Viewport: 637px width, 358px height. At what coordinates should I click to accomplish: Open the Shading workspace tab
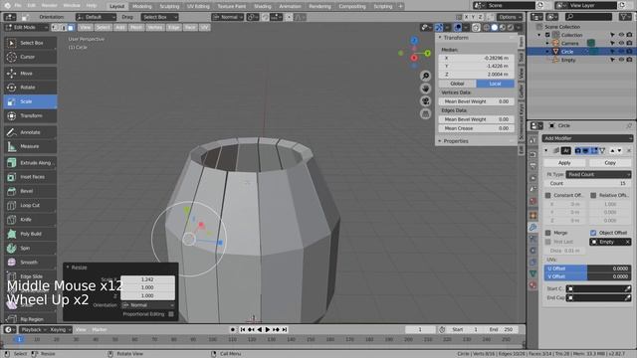coord(262,6)
